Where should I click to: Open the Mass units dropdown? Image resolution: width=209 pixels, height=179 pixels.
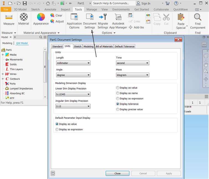pyautogui.click(x=132, y=75)
